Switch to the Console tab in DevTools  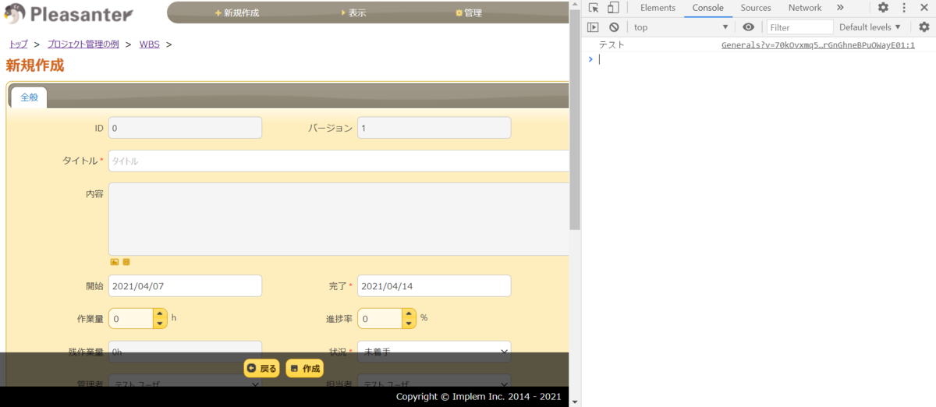point(708,8)
